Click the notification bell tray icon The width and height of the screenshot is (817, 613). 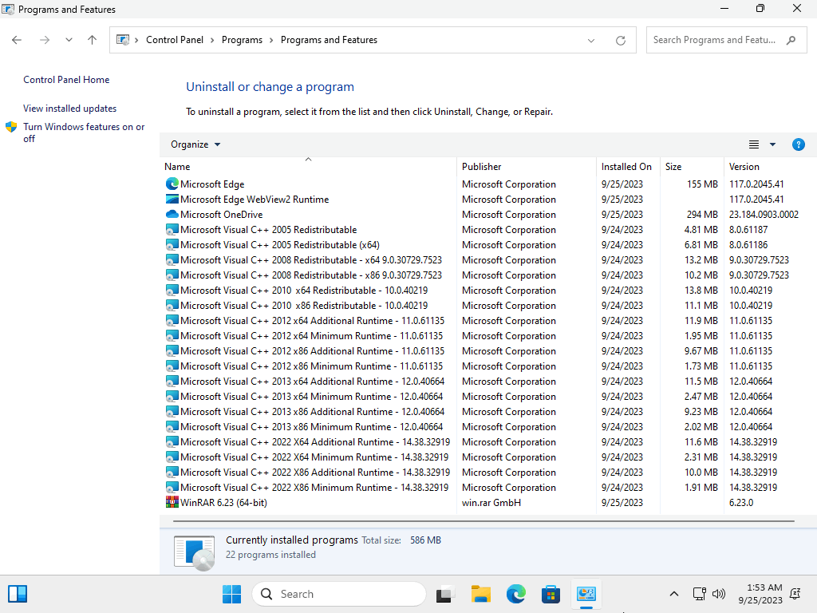coord(795,594)
